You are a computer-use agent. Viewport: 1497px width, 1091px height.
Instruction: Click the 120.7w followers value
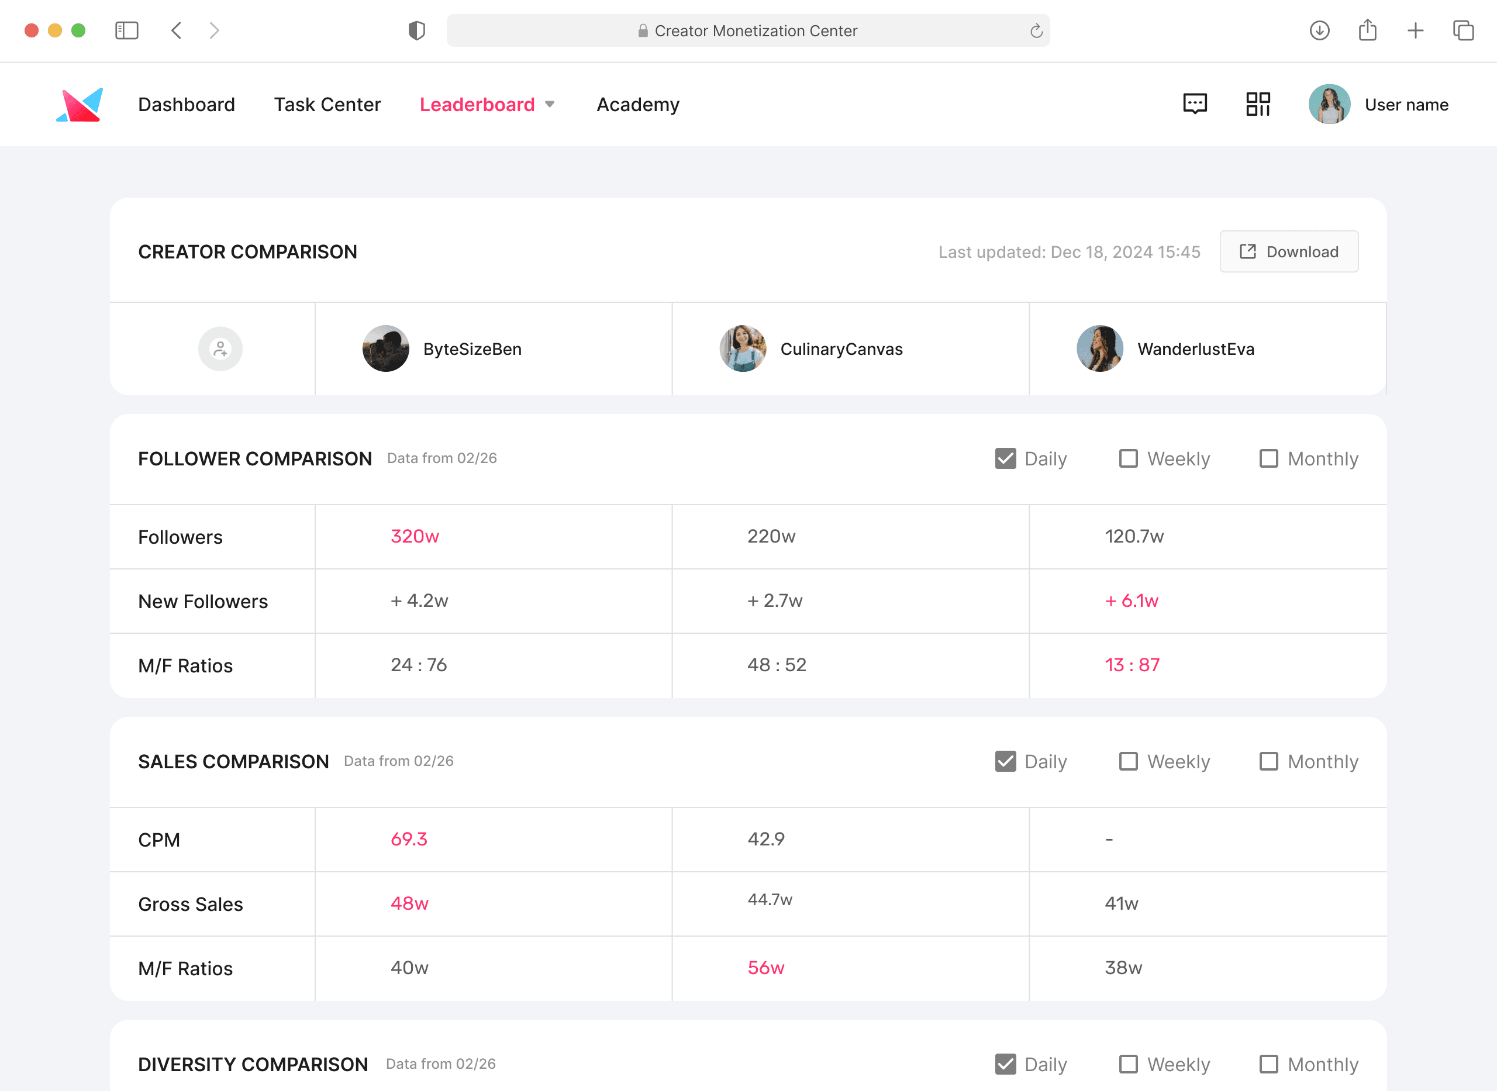[x=1134, y=536]
